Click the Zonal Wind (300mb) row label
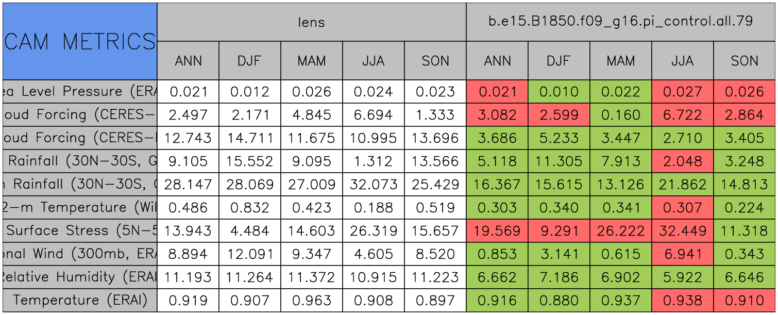 click(80, 254)
